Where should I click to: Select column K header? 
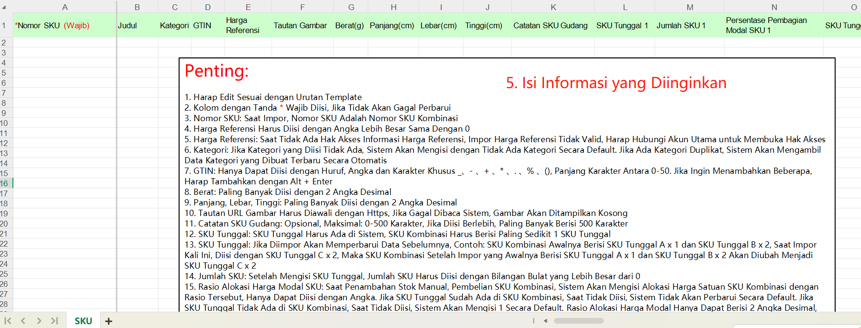click(553, 7)
